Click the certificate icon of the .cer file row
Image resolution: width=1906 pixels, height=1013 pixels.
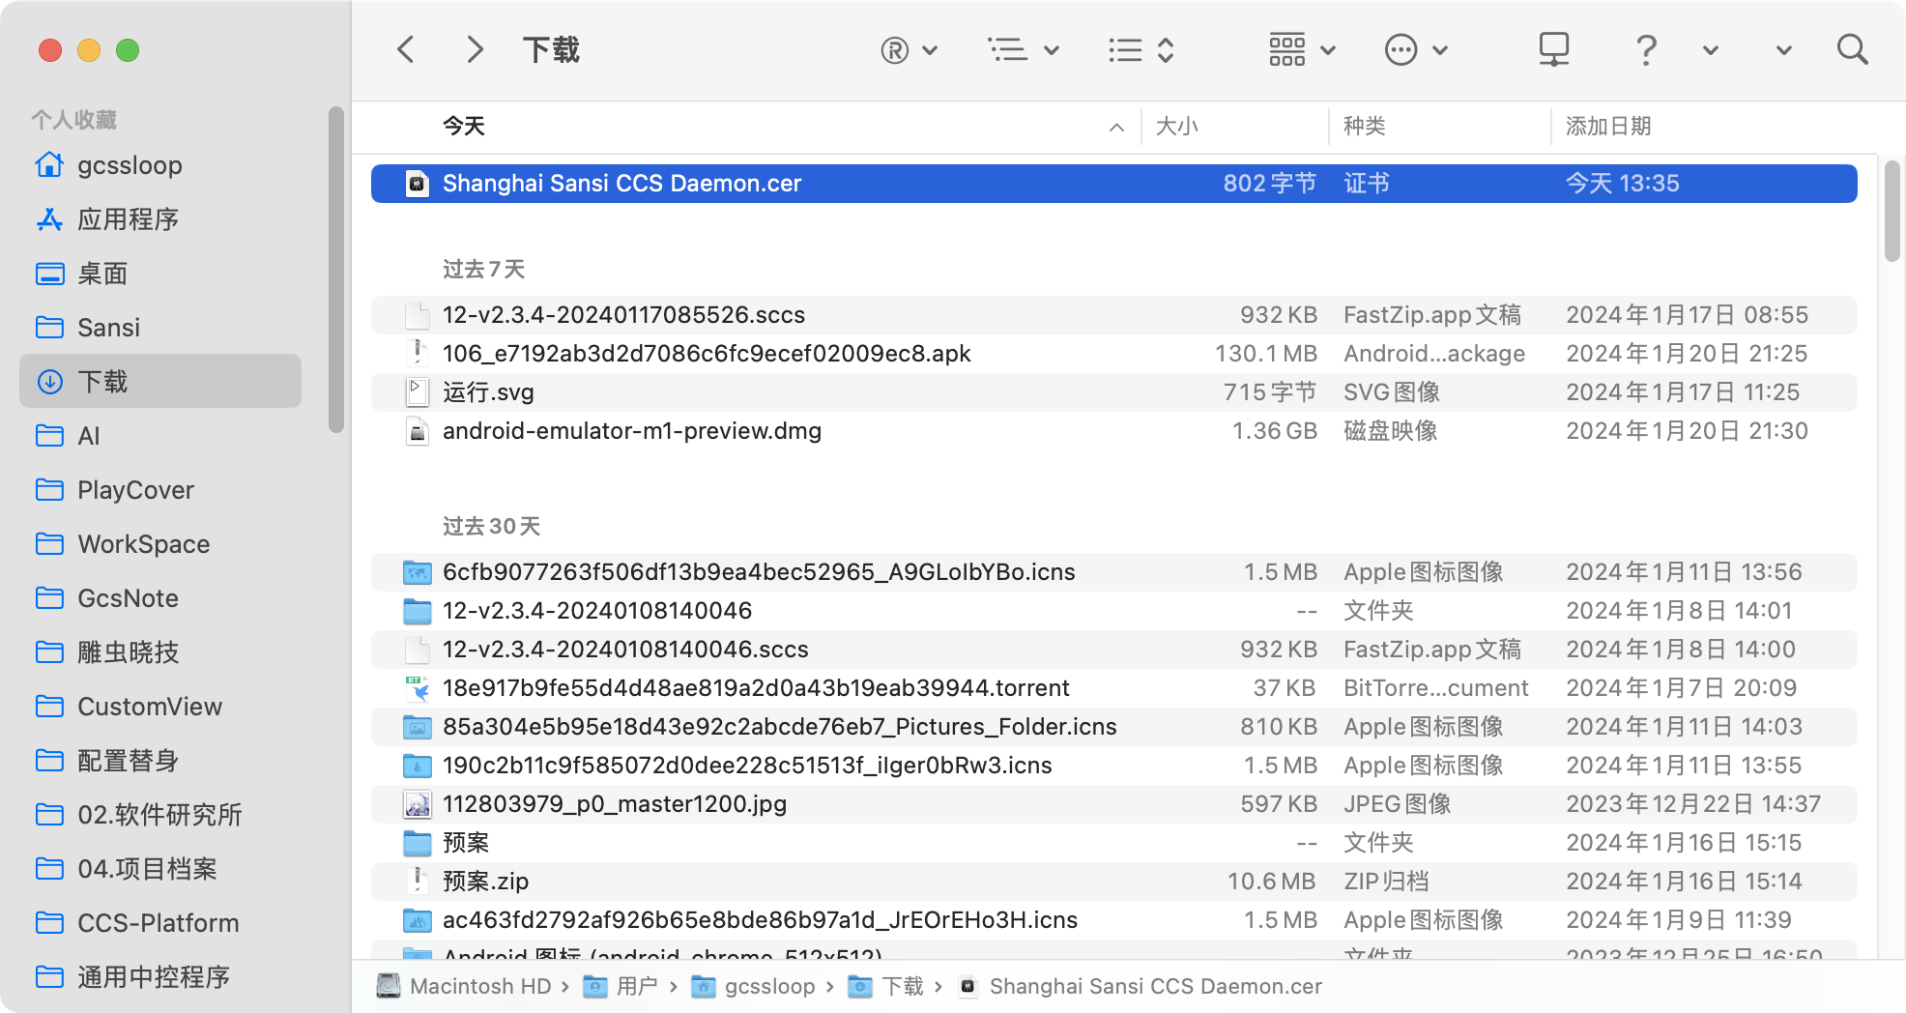[417, 184]
